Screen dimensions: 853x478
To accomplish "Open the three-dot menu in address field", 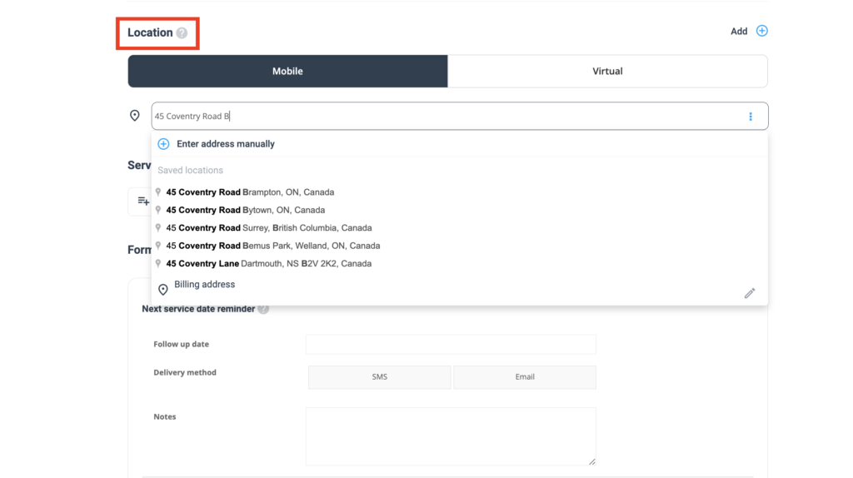I will pyautogui.click(x=751, y=117).
